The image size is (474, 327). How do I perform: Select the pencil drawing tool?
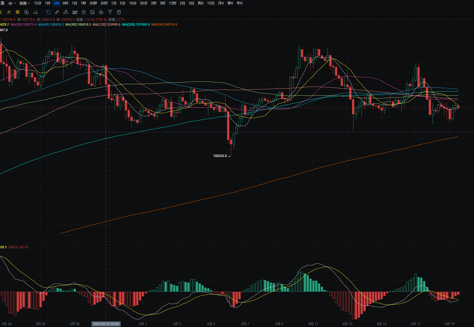click(x=66, y=12)
